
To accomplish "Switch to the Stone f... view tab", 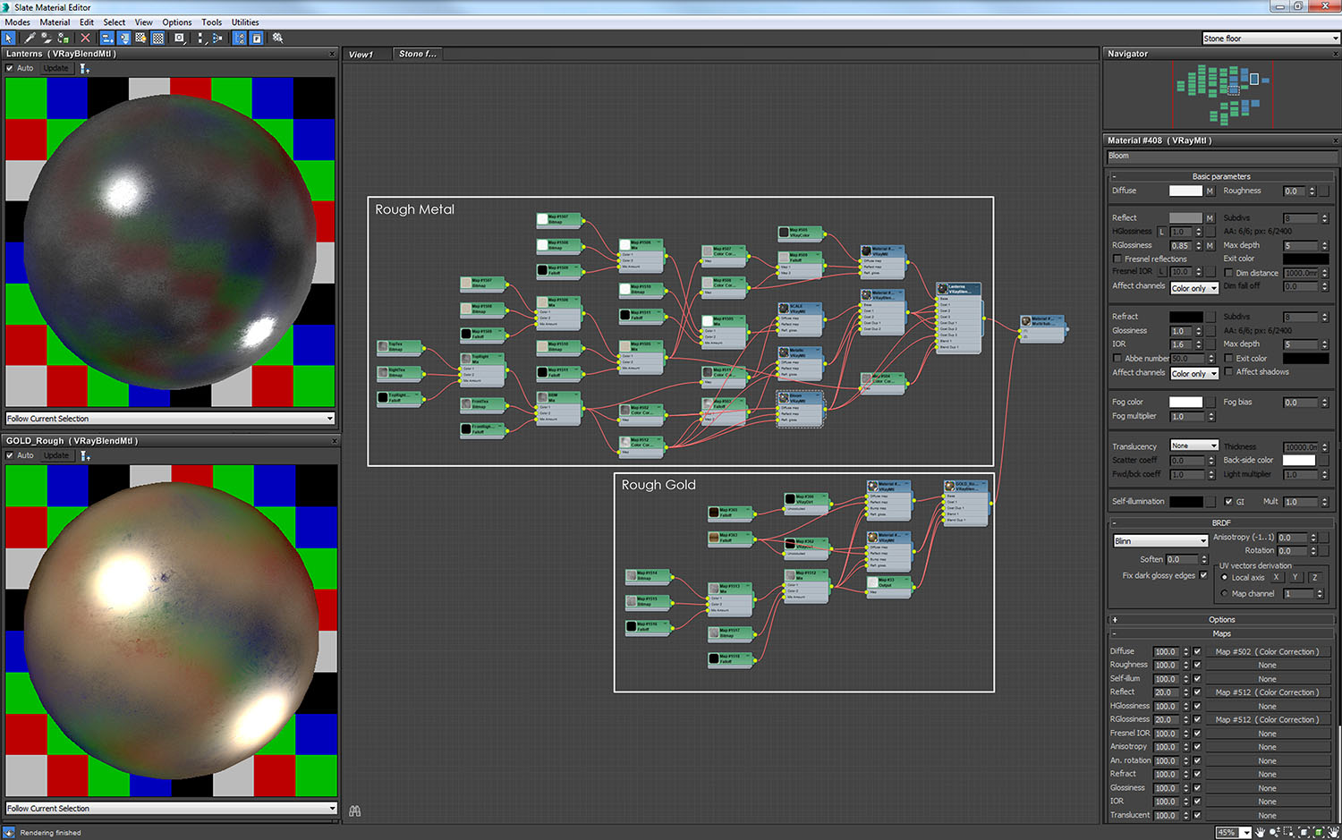I will pyautogui.click(x=418, y=55).
